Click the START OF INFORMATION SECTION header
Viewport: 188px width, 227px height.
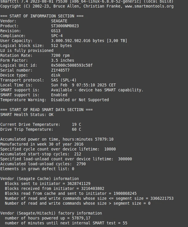tap(42, 16)
